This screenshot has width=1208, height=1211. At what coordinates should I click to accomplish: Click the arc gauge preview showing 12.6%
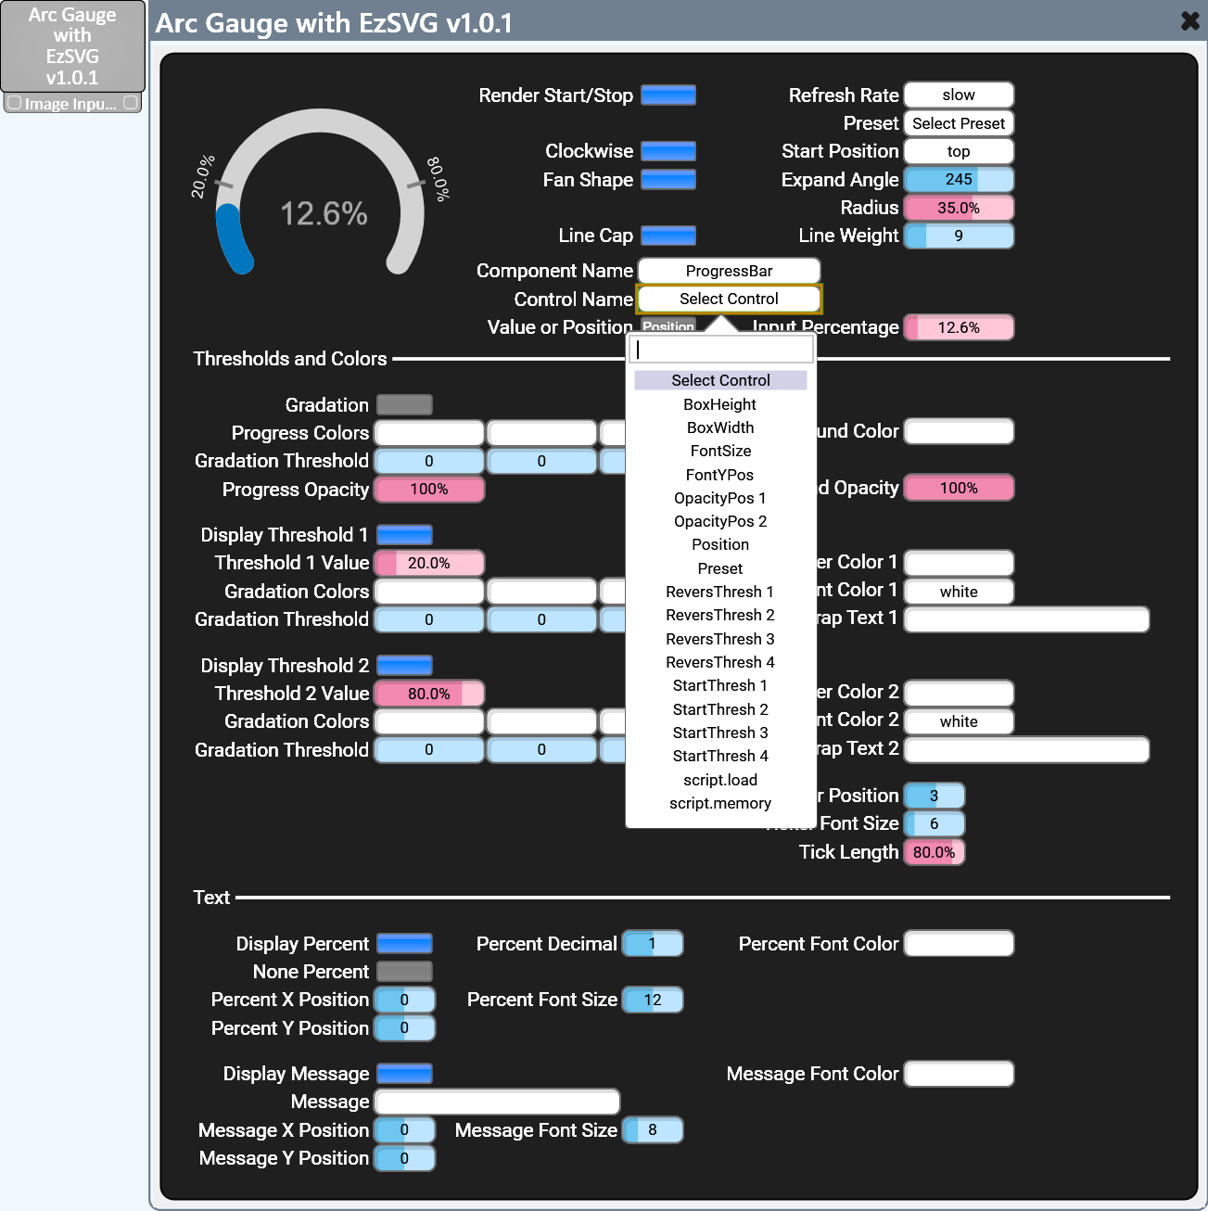pos(320,192)
